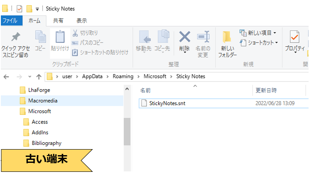Click Sticky Notes in breadcrumb path

[191, 76]
